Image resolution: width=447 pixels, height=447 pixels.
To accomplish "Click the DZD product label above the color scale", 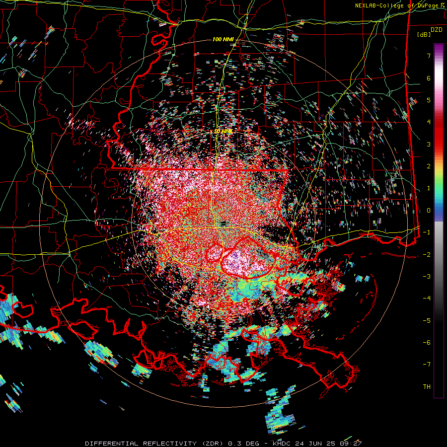I will click(x=436, y=30).
